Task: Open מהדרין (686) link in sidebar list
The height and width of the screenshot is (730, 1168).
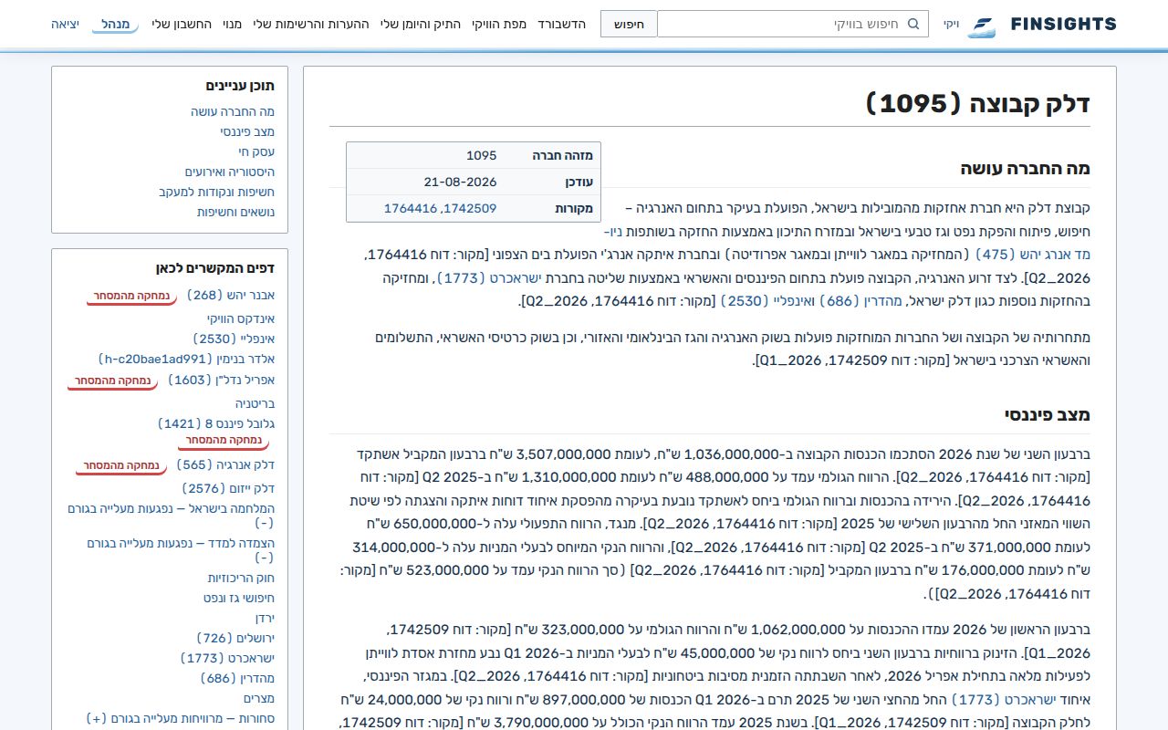Action: (238, 678)
